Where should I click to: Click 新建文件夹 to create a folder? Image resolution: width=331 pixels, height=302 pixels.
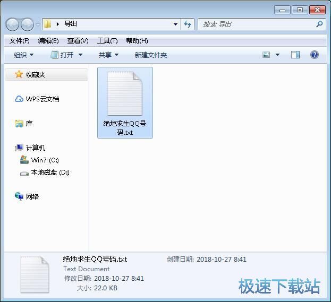pyautogui.click(x=151, y=55)
